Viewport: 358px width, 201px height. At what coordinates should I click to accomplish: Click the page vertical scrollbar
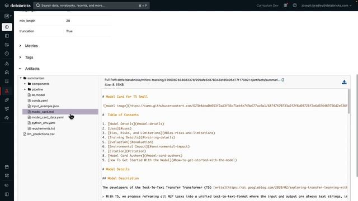click(x=357, y=125)
